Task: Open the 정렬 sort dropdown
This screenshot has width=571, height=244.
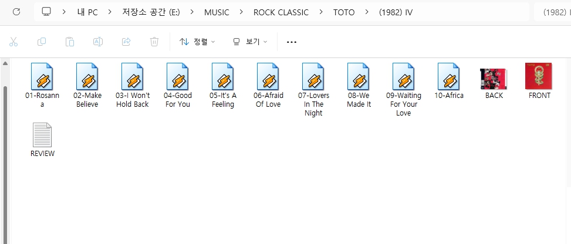Action: 197,42
